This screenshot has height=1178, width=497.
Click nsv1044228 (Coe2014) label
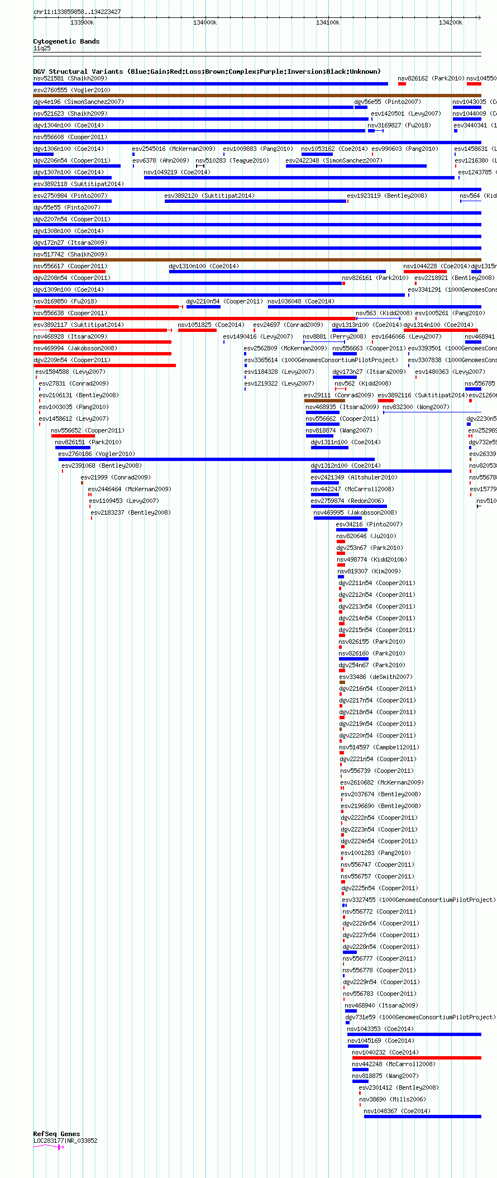click(437, 266)
